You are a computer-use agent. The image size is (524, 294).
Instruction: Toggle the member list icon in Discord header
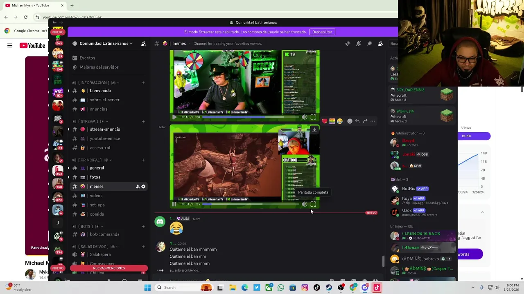click(380, 44)
